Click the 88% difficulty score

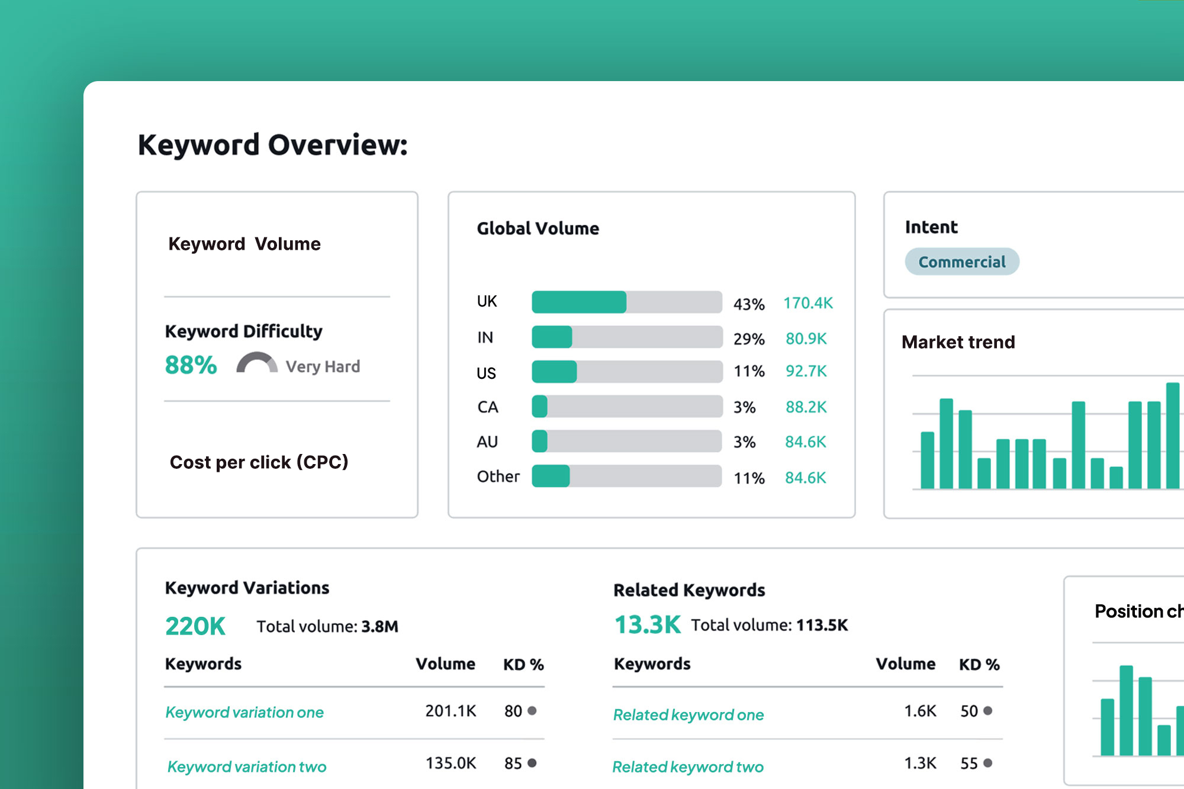[191, 365]
